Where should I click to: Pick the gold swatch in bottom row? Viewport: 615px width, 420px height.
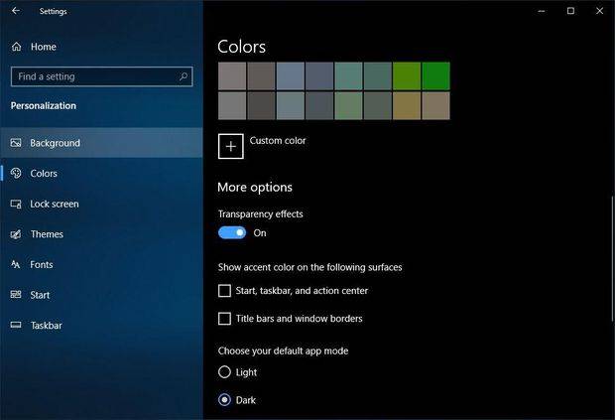coord(407,105)
